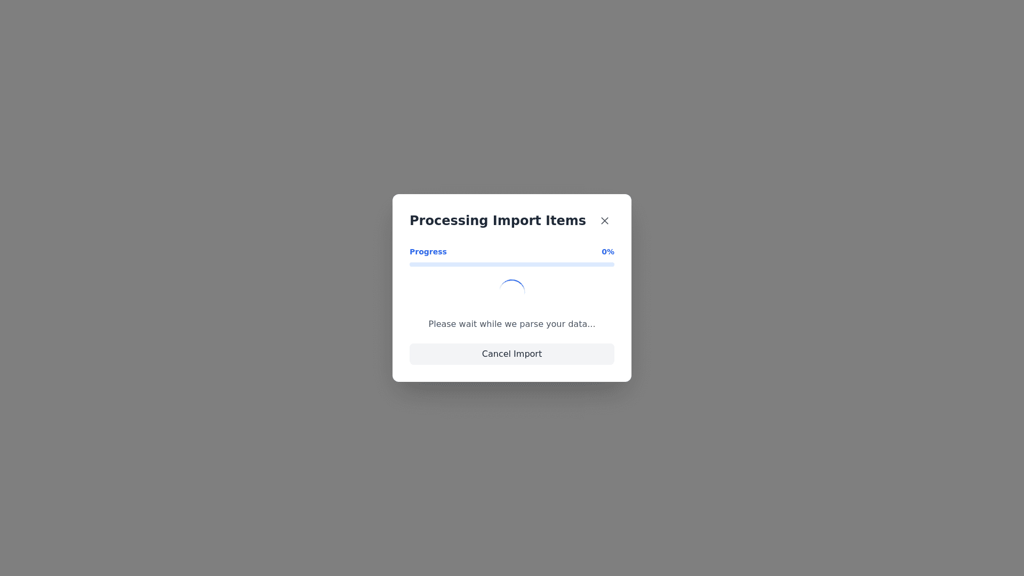Viewport: 1024px width, 576px height.
Task: Click the light blue progress bar
Action: 512,265
